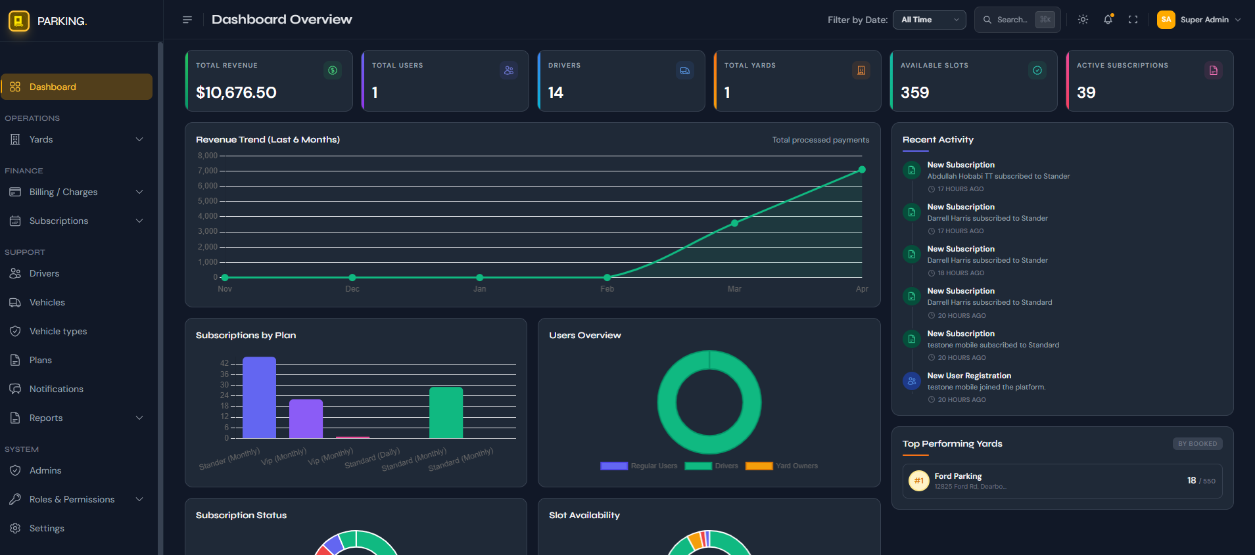Click the Available Slots check icon
The height and width of the screenshot is (555, 1255).
pyautogui.click(x=1037, y=70)
